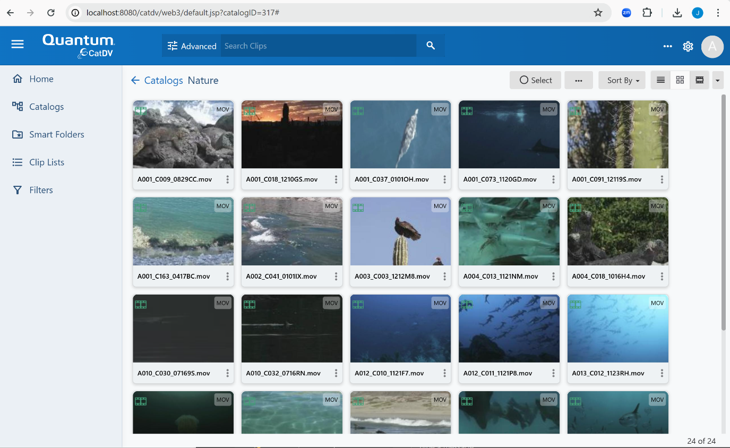Switch to list view layout

coord(660,80)
